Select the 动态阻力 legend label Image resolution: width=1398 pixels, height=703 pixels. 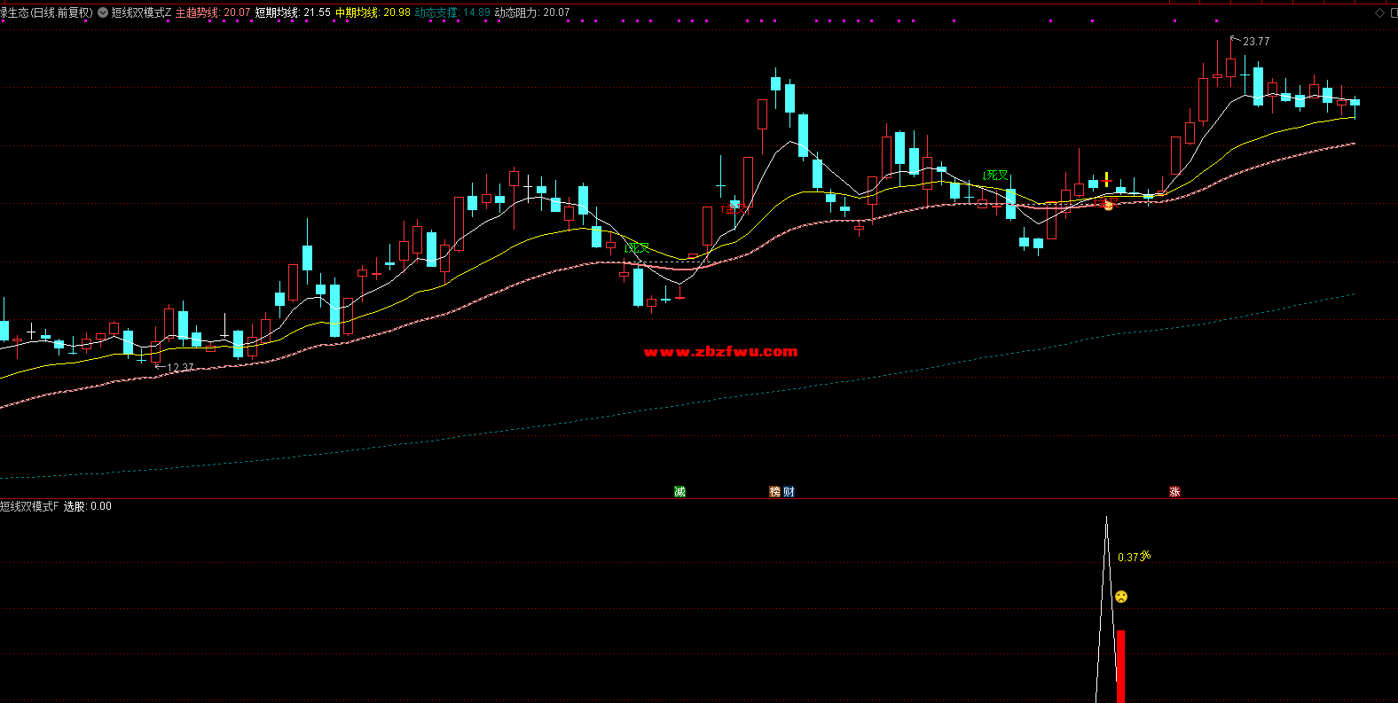pos(516,12)
